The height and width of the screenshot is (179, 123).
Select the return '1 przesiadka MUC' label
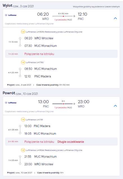(63, 108)
